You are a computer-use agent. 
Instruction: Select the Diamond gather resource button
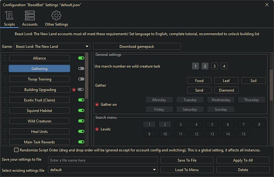[227, 90]
